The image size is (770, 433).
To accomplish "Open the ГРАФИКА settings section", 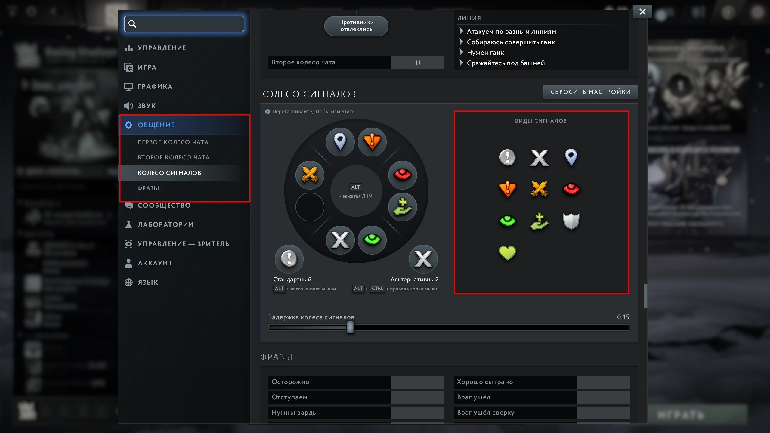I will [x=155, y=86].
